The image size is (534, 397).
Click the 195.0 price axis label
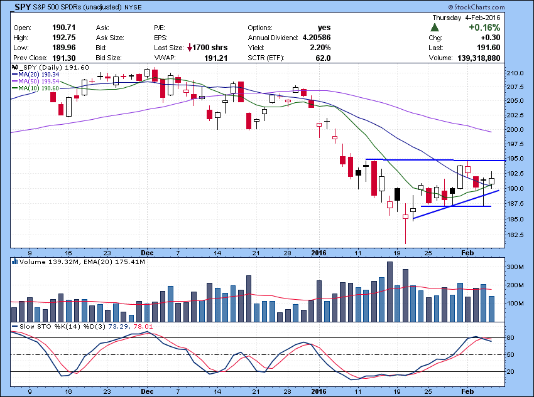pyautogui.click(x=515, y=159)
